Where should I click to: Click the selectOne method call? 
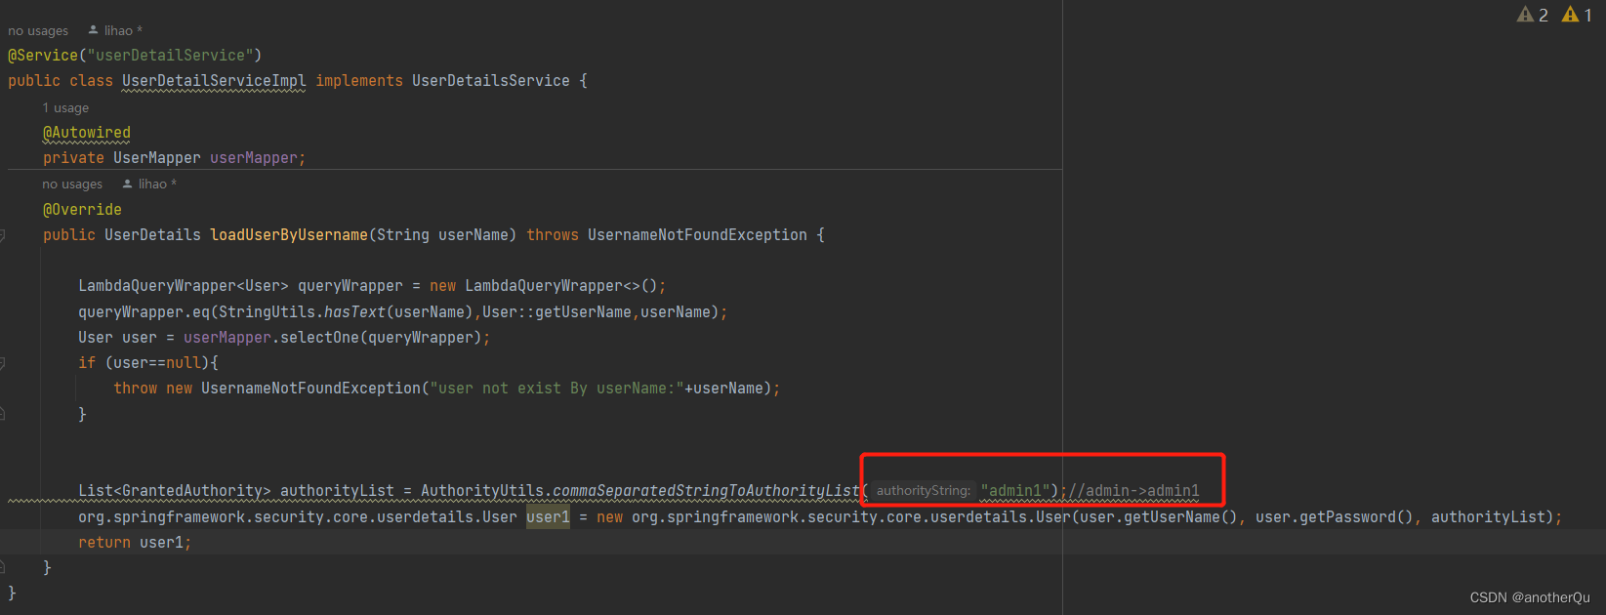pyautogui.click(x=319, y=337)
